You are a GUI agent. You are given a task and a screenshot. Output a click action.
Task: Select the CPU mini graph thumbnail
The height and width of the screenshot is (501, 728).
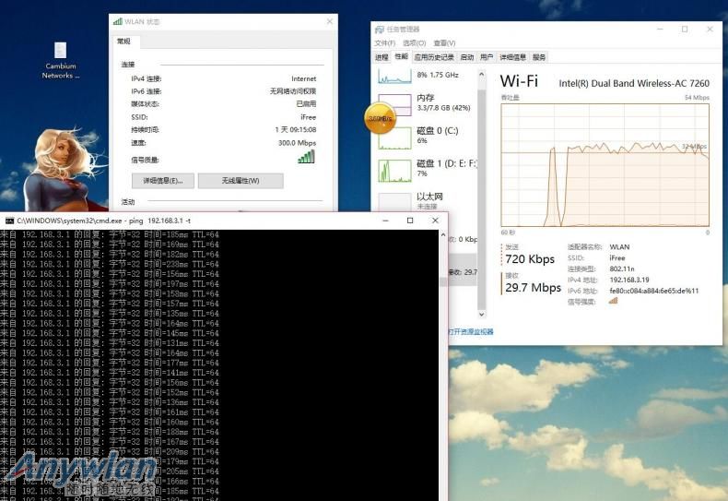coord(394,77)
